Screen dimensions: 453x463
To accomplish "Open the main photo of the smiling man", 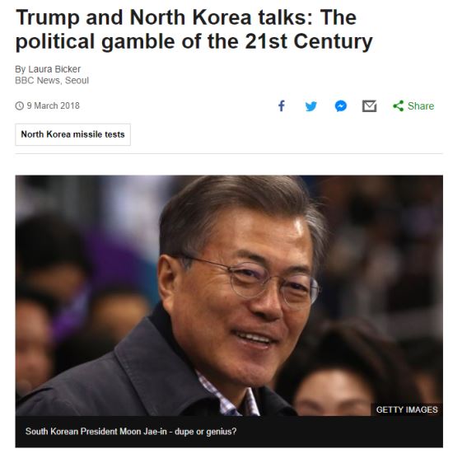I will pyautogui.click(x=229, y=296).
